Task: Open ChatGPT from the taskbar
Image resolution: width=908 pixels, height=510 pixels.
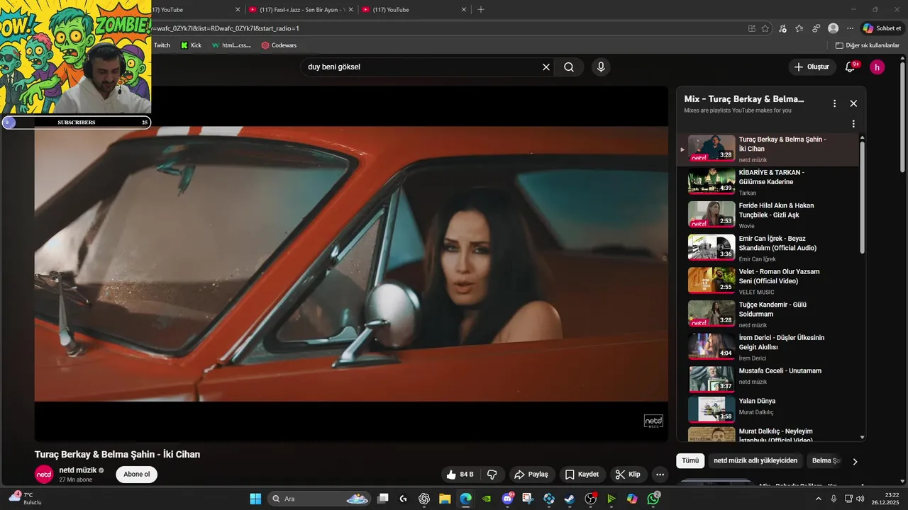Action: pyautogui.click(x=424, y=499)
